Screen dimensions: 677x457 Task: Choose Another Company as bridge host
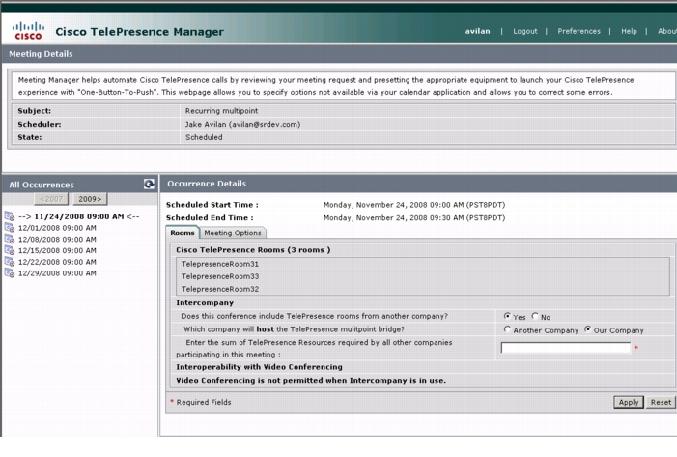pos(507,329)
